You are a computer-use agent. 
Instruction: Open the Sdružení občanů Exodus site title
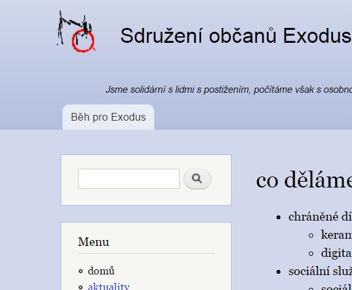click(236, 36)
